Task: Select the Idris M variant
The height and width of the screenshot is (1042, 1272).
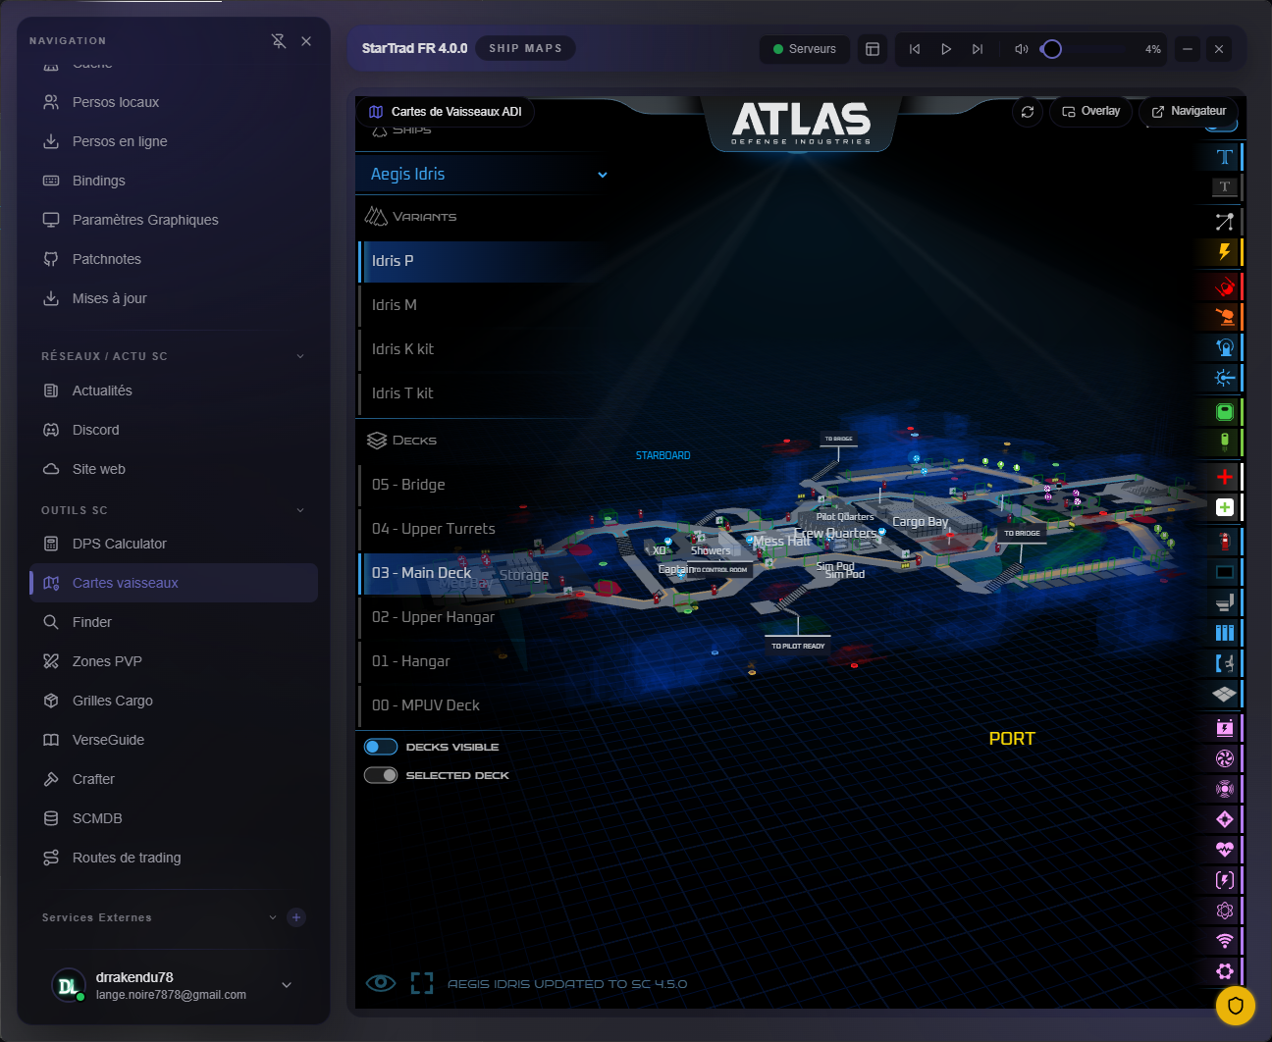Action: coord(395,305)
